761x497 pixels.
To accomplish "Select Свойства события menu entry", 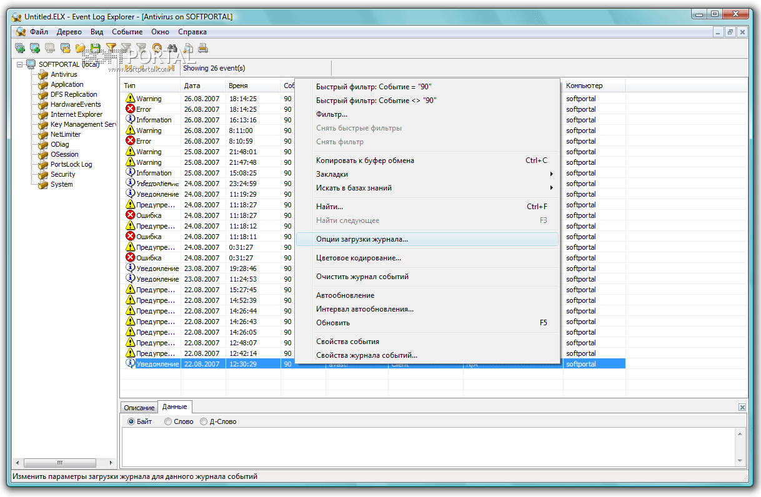I will pyautogui.click(x=427, y=342).
